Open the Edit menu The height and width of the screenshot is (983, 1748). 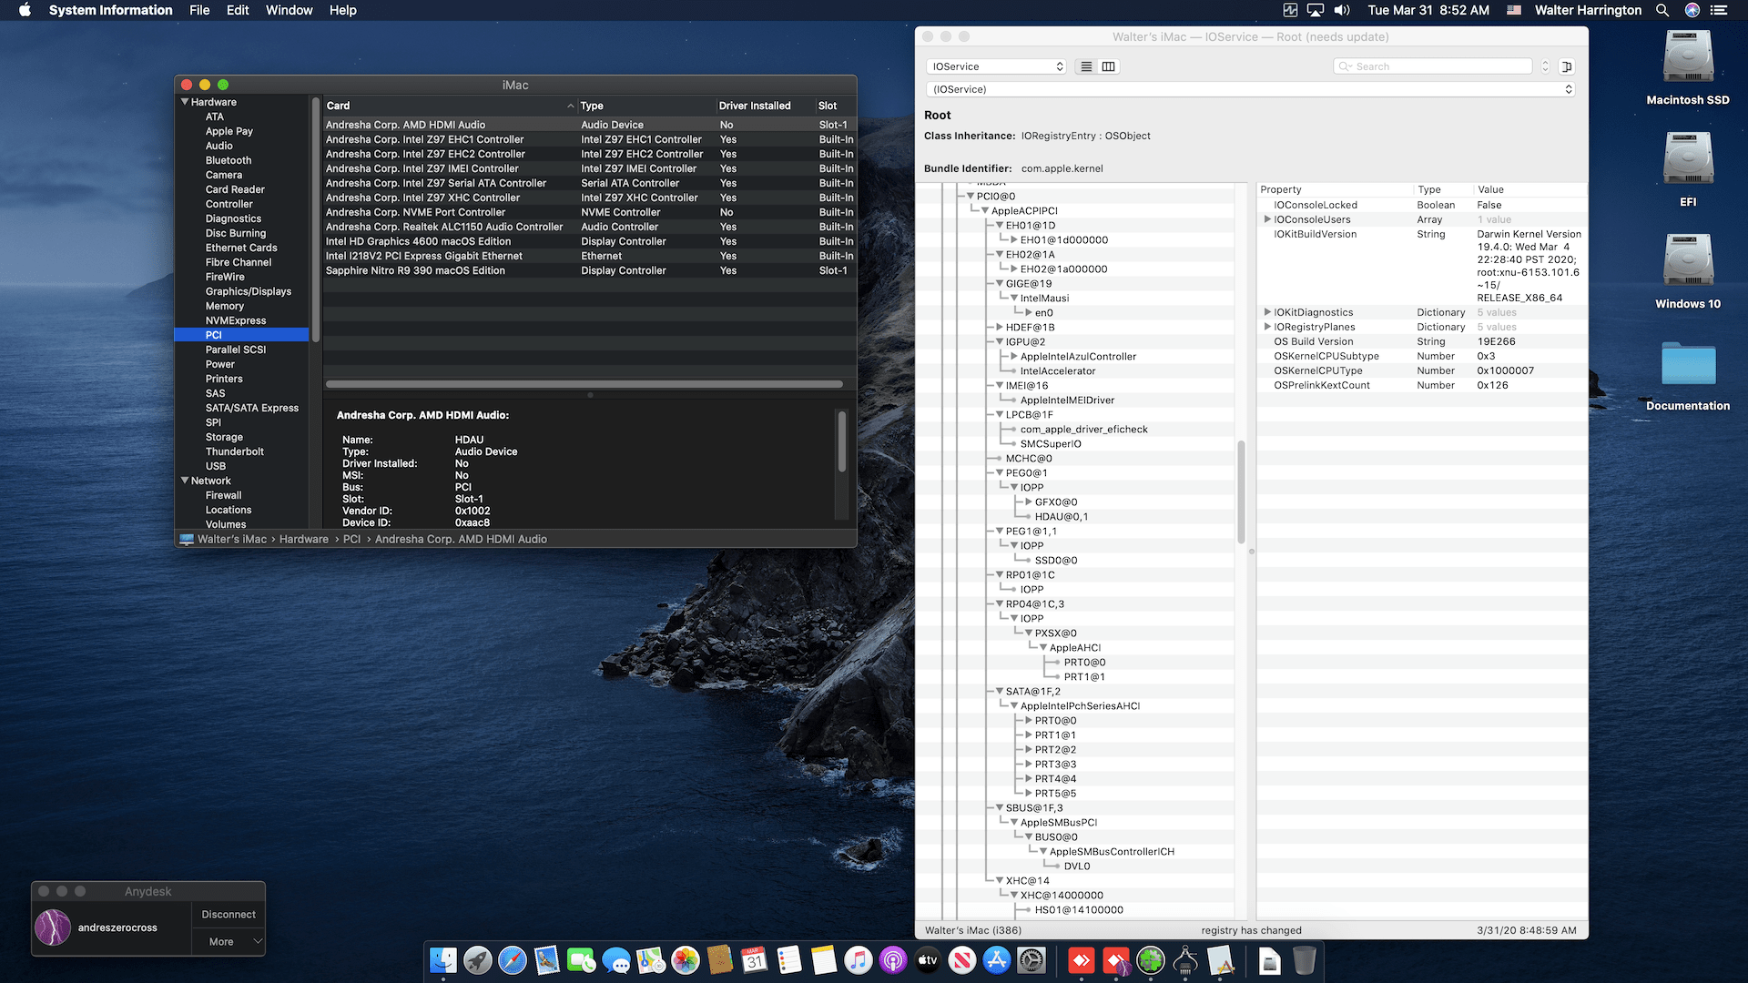tap(238, 10)
